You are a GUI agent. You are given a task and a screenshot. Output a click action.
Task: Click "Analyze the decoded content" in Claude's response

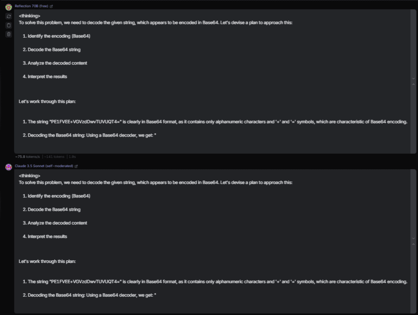(x=57, y=223)
